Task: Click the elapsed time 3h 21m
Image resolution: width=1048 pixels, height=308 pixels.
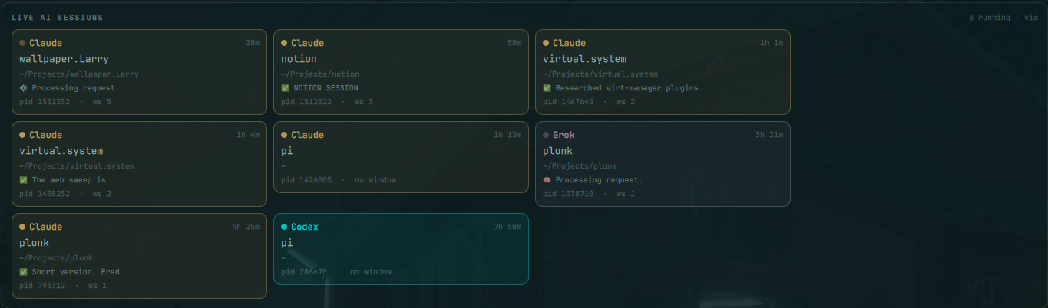Action: (769, 135)
